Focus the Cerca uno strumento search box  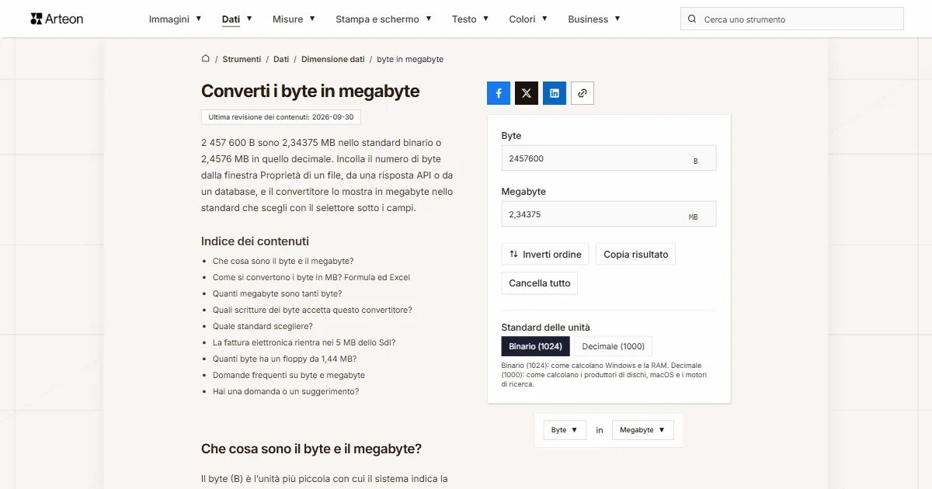pos(792,19)
